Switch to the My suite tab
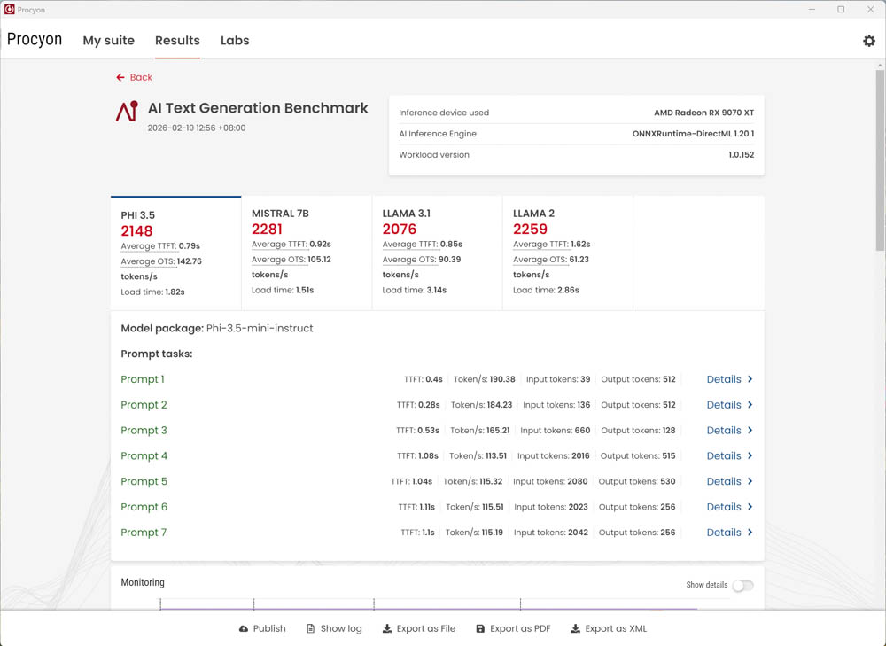 tap(108, 41)
